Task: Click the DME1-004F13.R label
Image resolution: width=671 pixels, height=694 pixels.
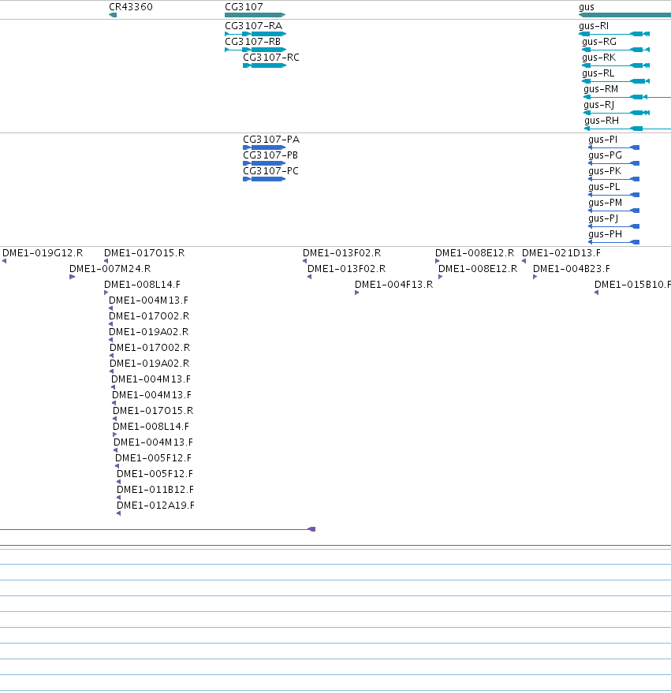Action: [394, 285]
